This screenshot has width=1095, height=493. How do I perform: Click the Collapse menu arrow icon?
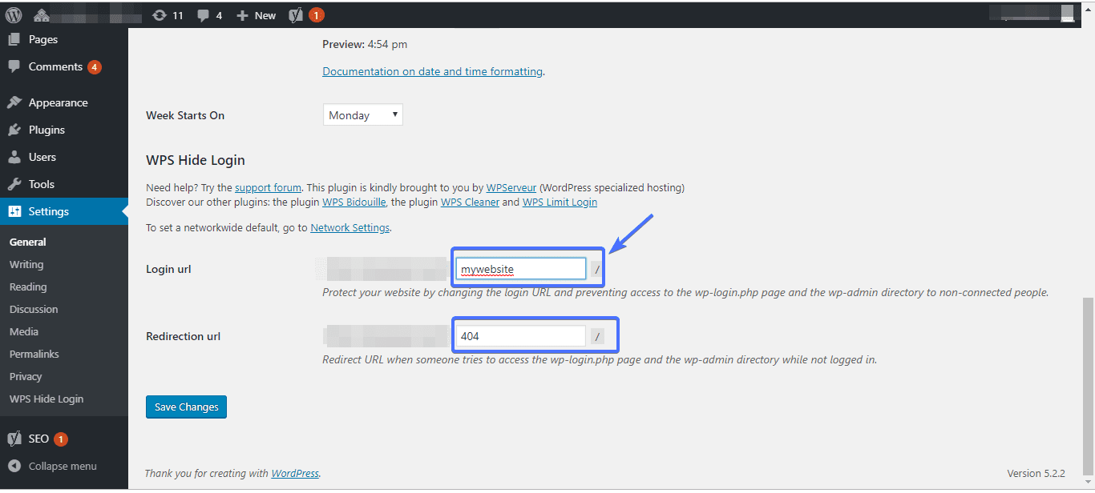pos(14,466)
